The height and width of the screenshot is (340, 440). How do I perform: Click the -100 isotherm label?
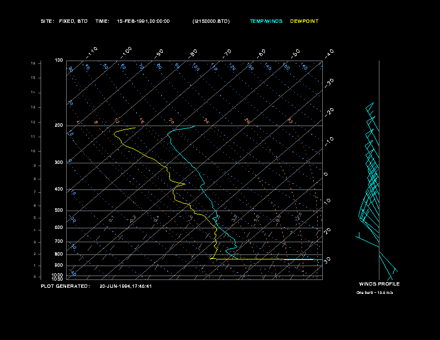point(126,53)
